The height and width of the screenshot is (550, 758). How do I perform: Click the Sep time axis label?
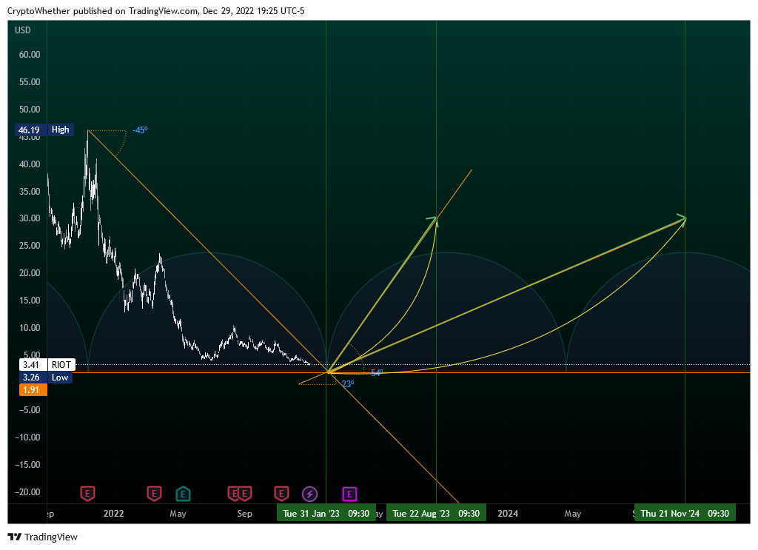[x=244, y=513]
